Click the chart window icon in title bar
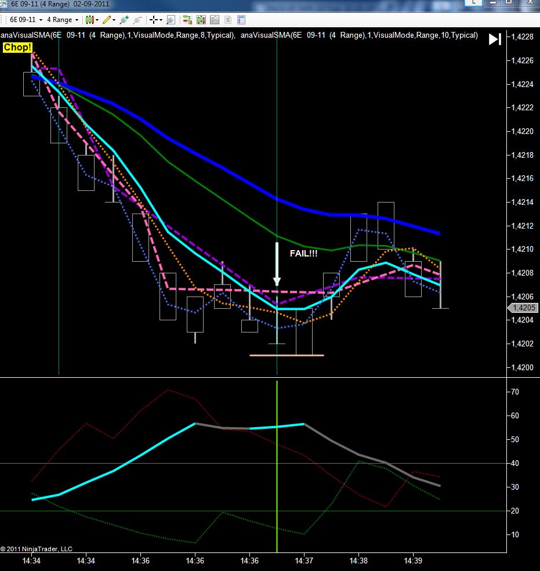The width and height of the screenshot is (540, 571). point(3,3)
